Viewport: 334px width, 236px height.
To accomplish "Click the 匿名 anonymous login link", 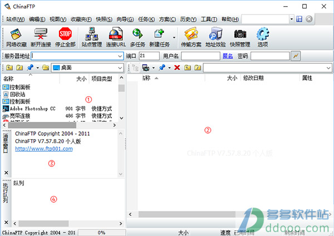I will (228, 56).
